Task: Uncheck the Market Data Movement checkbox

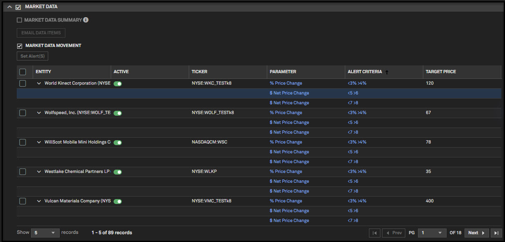Action: pos(19,46)
